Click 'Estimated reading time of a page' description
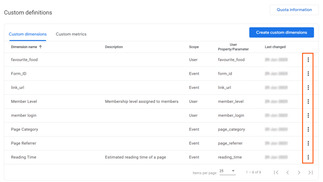 coord(136,157)
